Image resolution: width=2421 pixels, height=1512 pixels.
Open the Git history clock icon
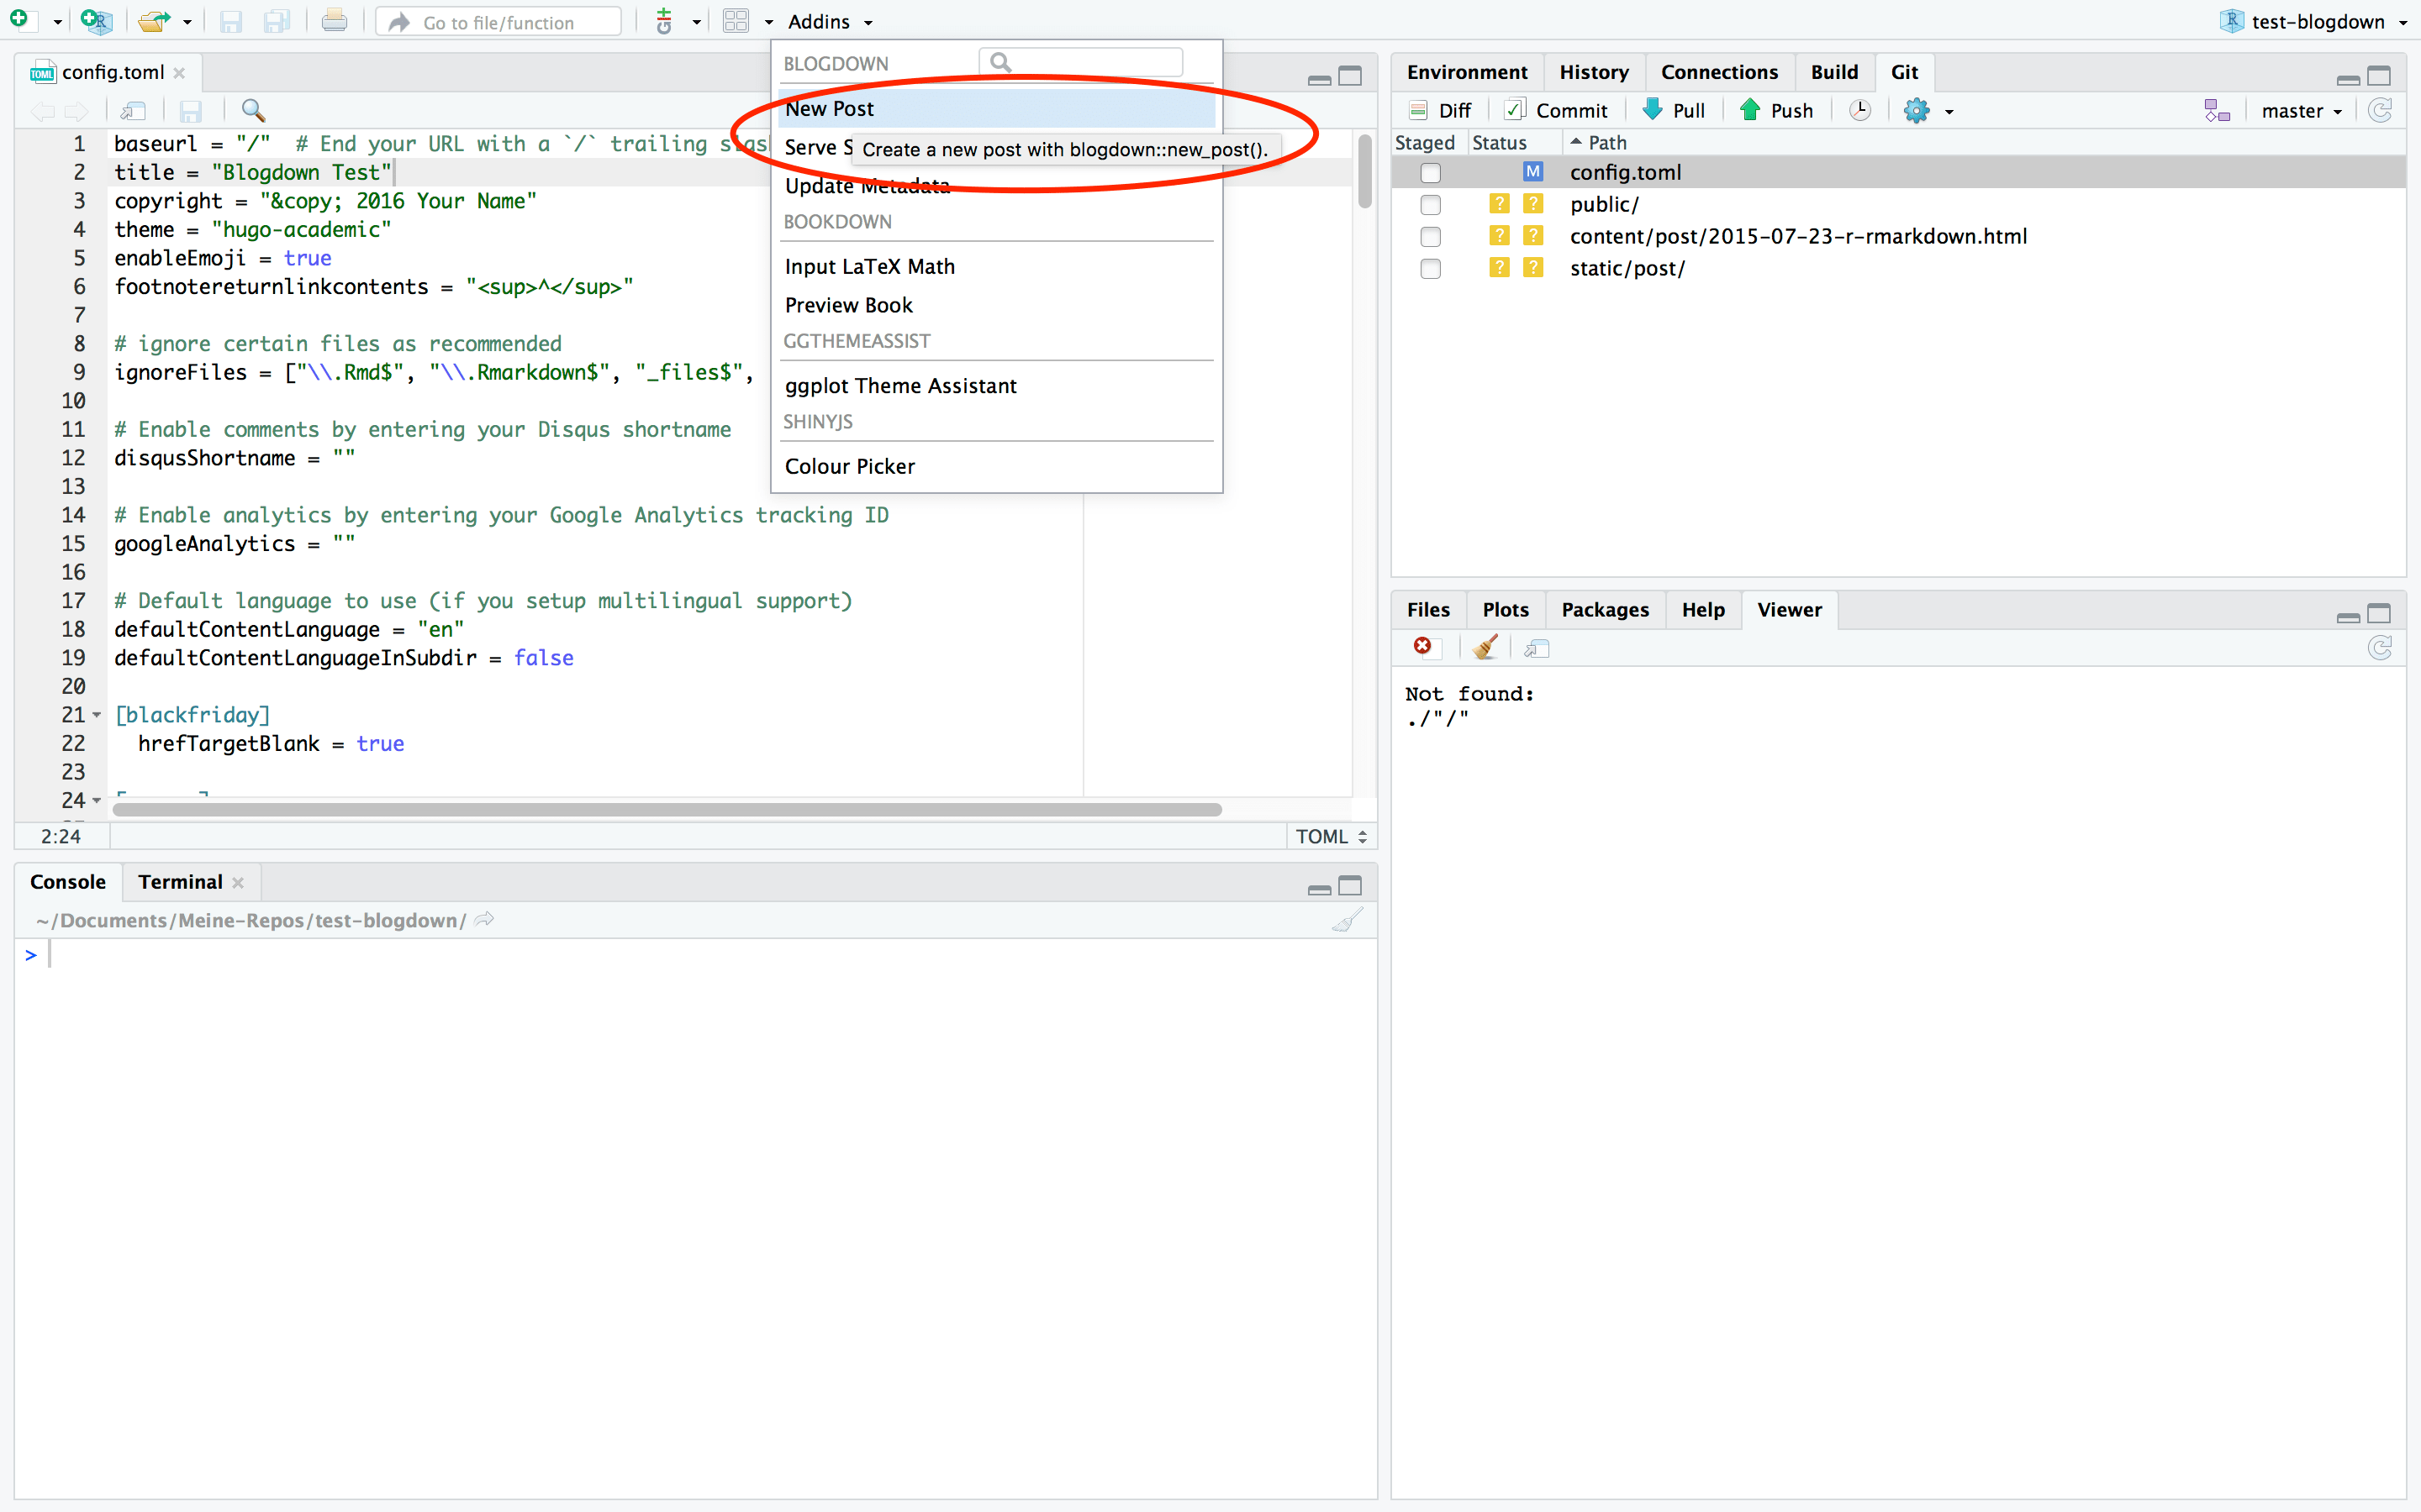tap(1859, 110)
